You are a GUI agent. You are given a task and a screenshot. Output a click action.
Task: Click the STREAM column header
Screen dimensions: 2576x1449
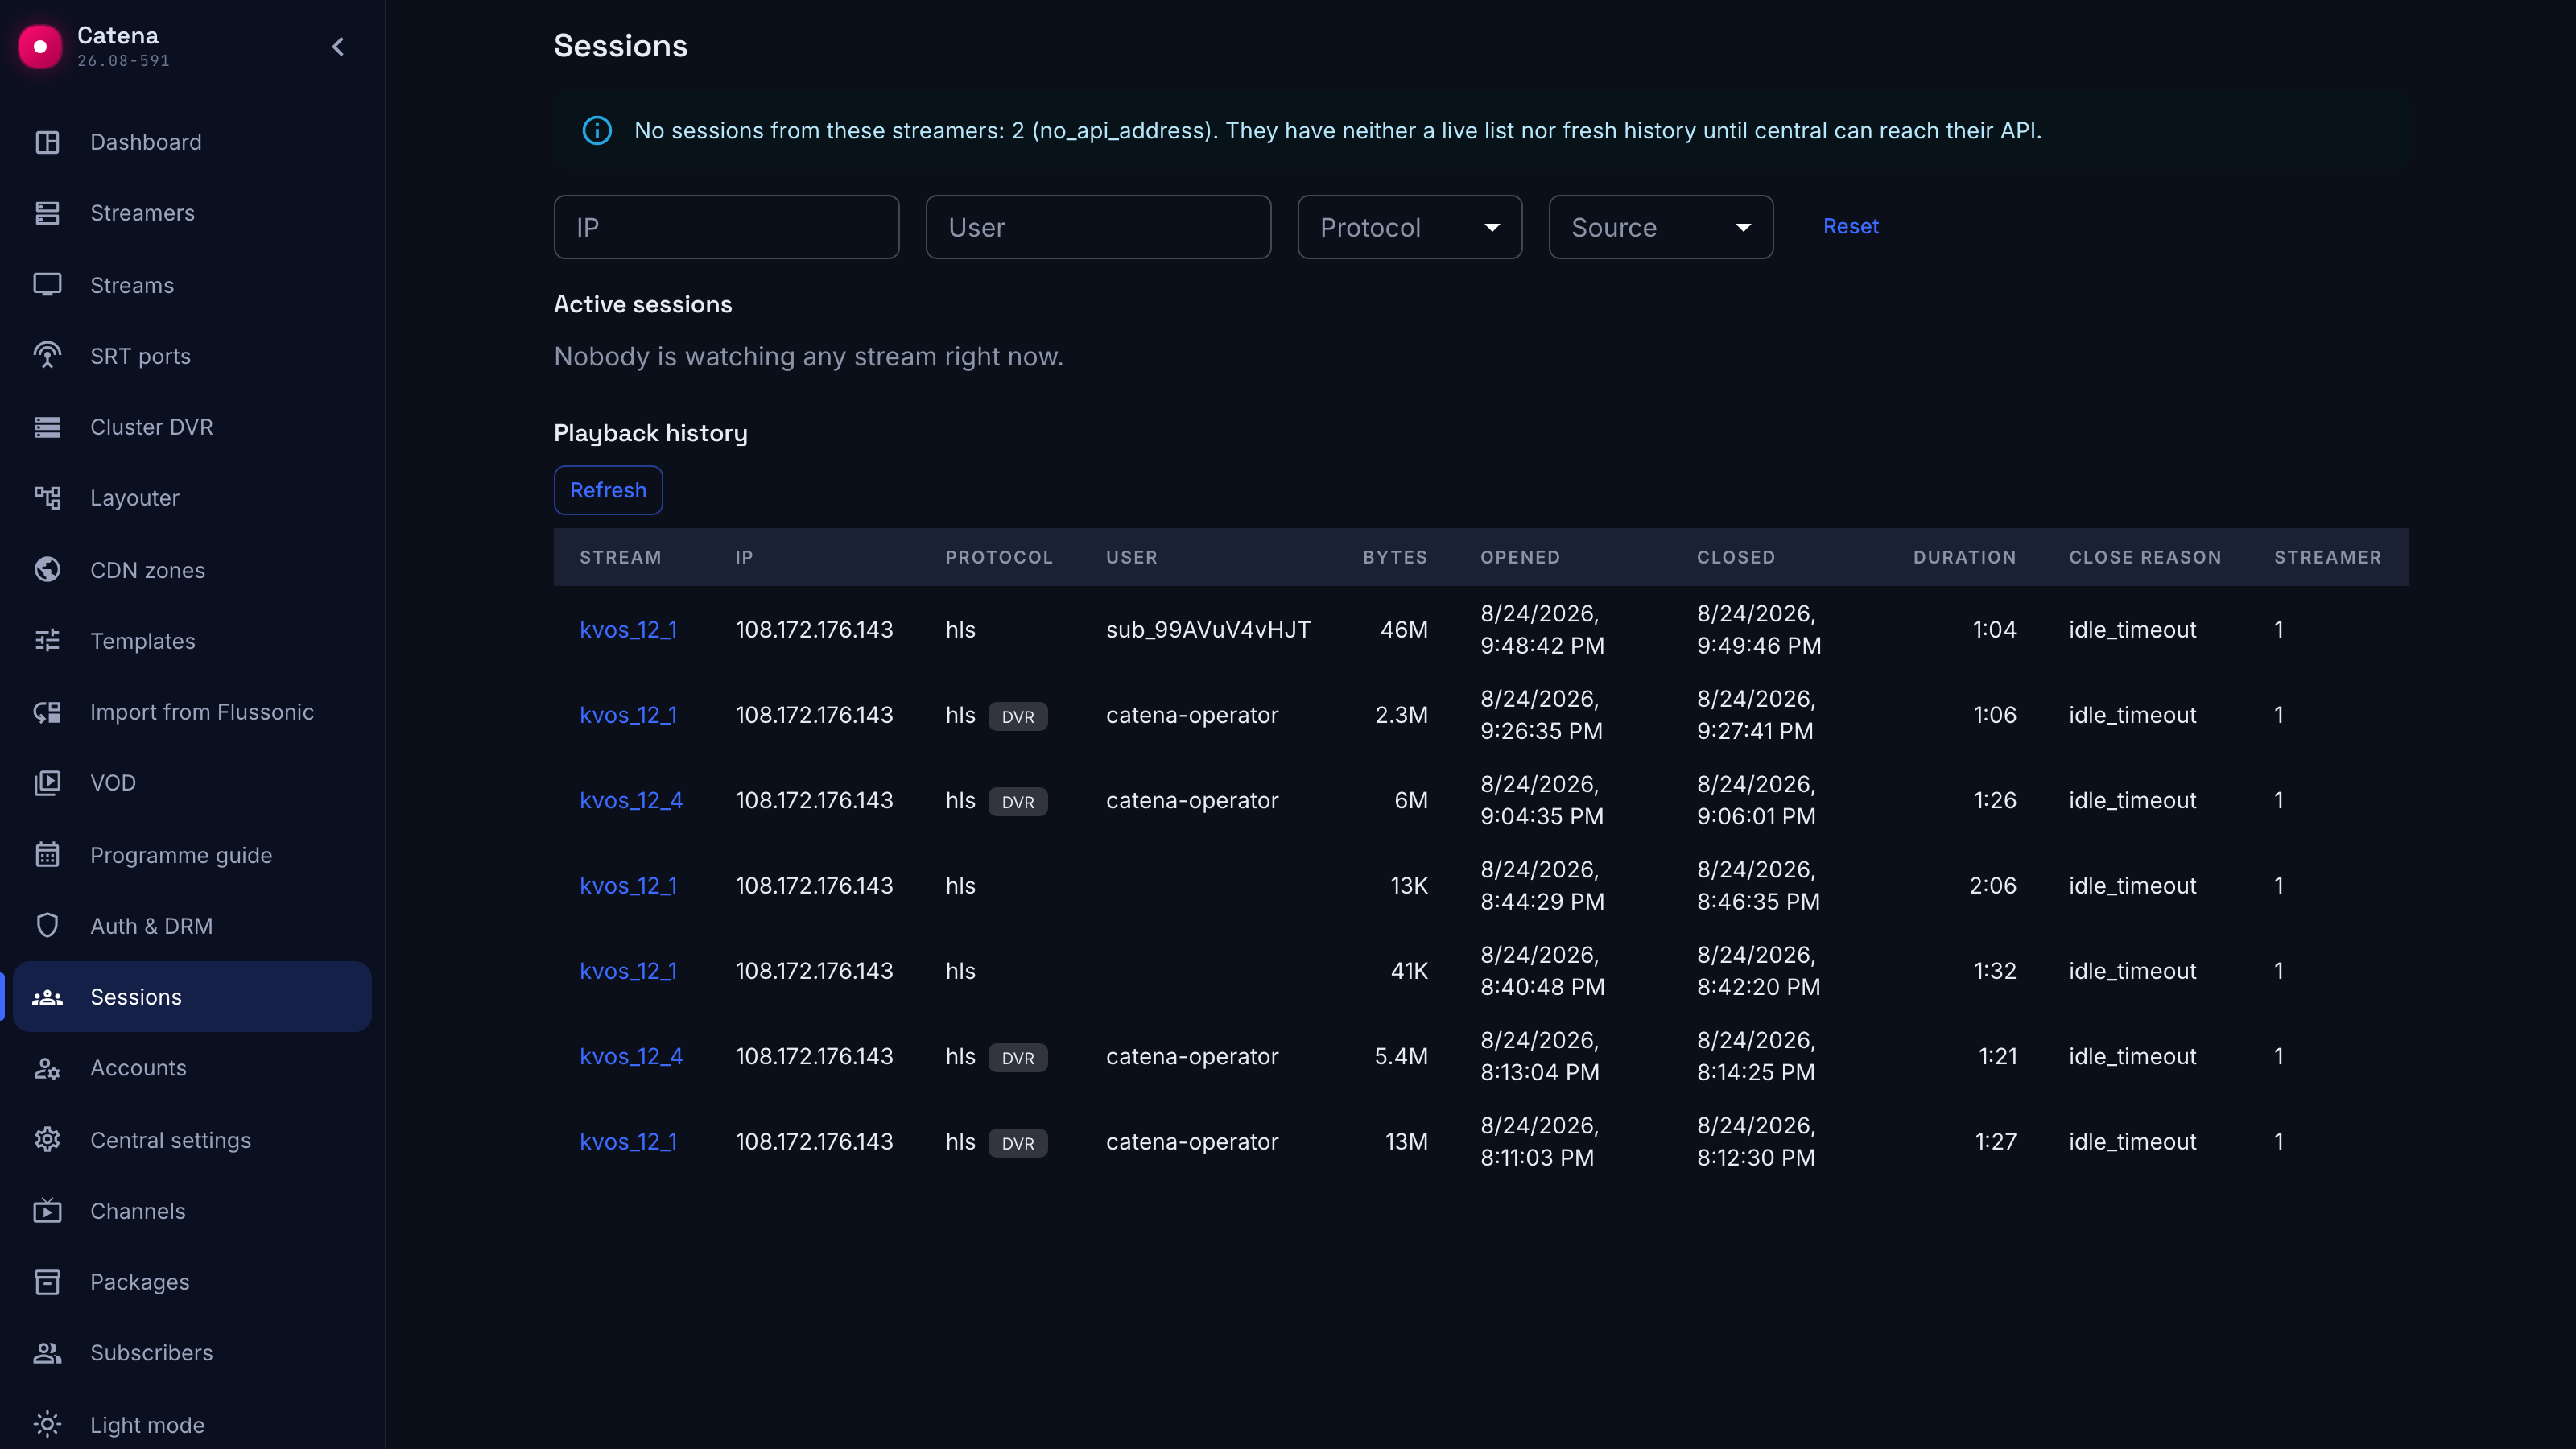pos(620,557)
